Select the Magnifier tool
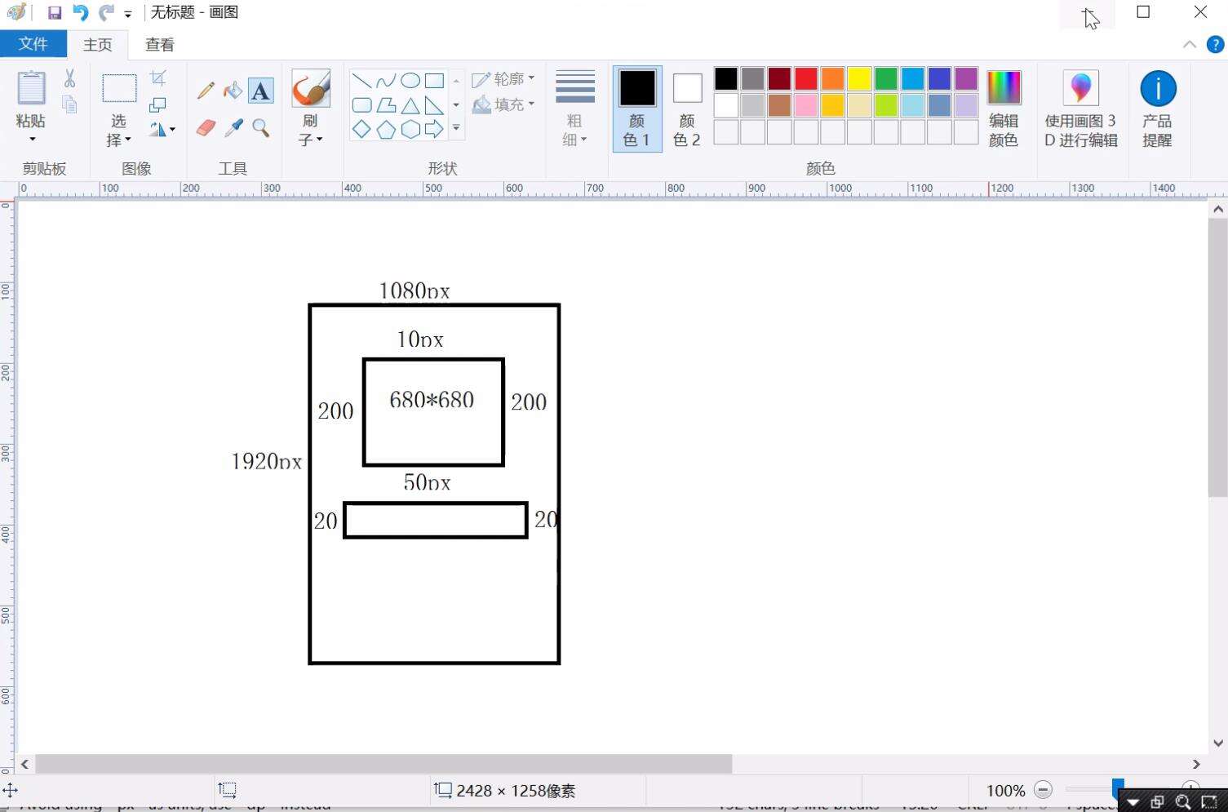 pos(261,128)
